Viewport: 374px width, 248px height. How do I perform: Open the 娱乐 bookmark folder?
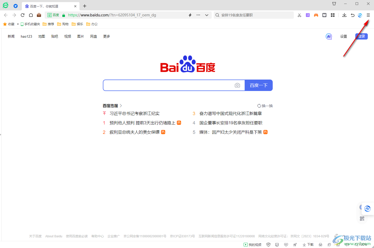click(77, 24)
